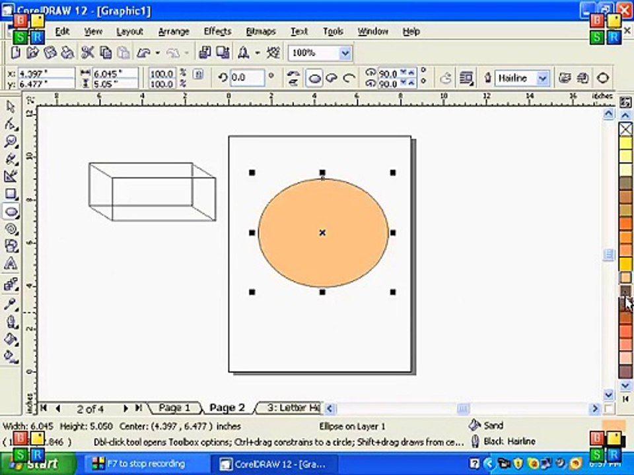The image size is (634, 475).
Task: Select the Shape tool
Action: click(x=11, y=124)
